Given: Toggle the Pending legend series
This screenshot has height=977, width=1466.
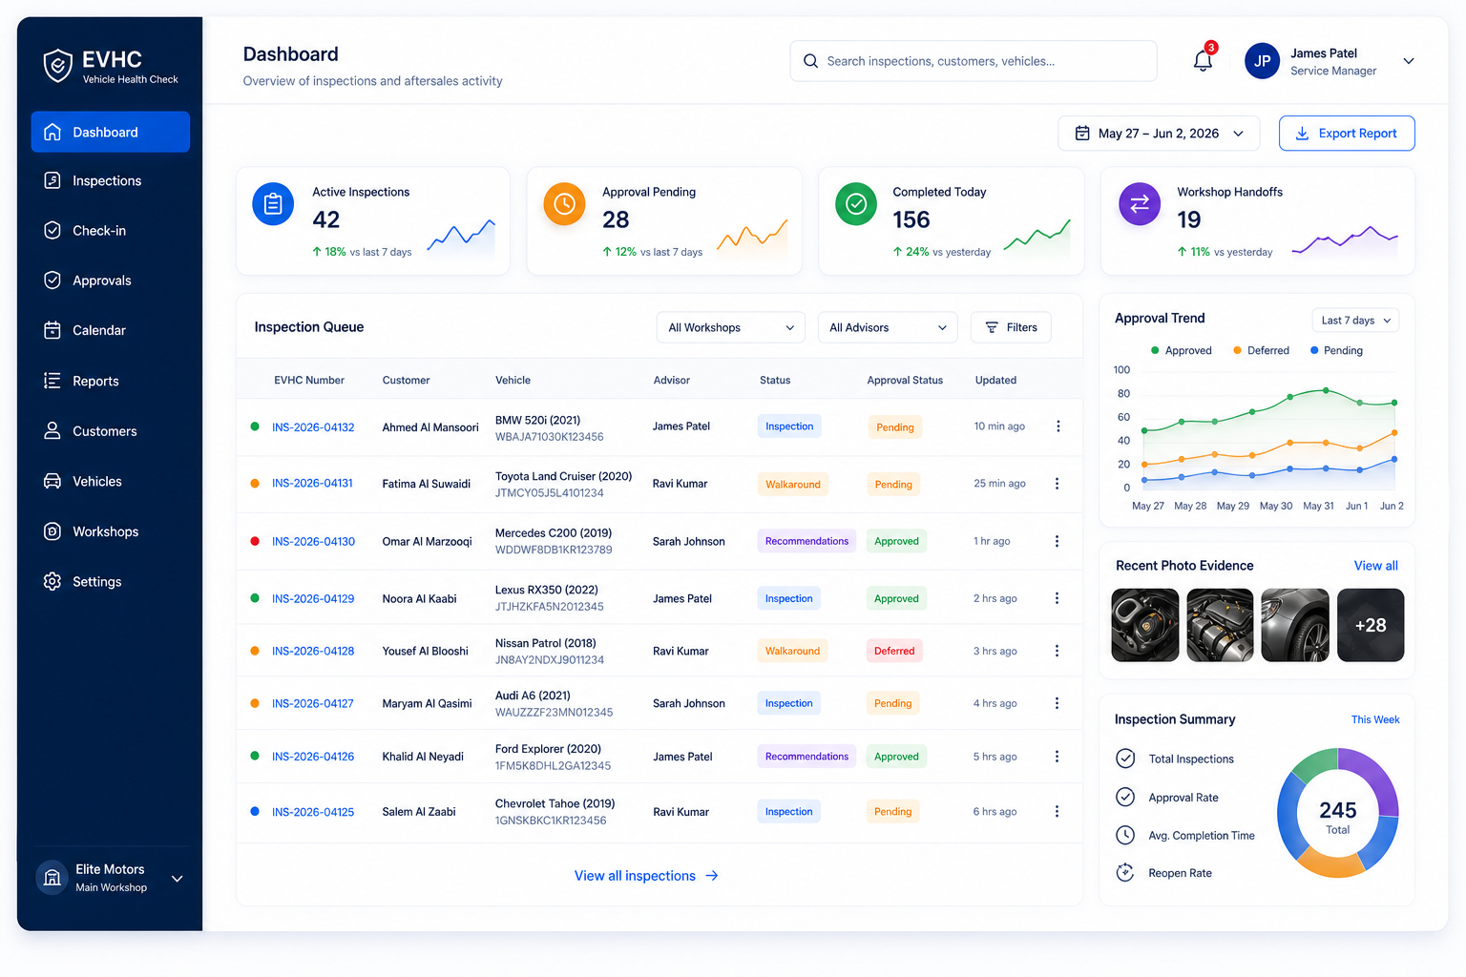Looking at the screenshot, I should 1336,350.
